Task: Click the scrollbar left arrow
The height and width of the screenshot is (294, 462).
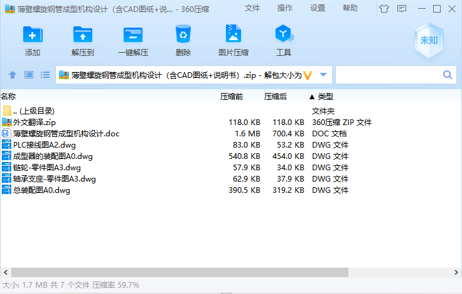Action: (x=6, y=272)
